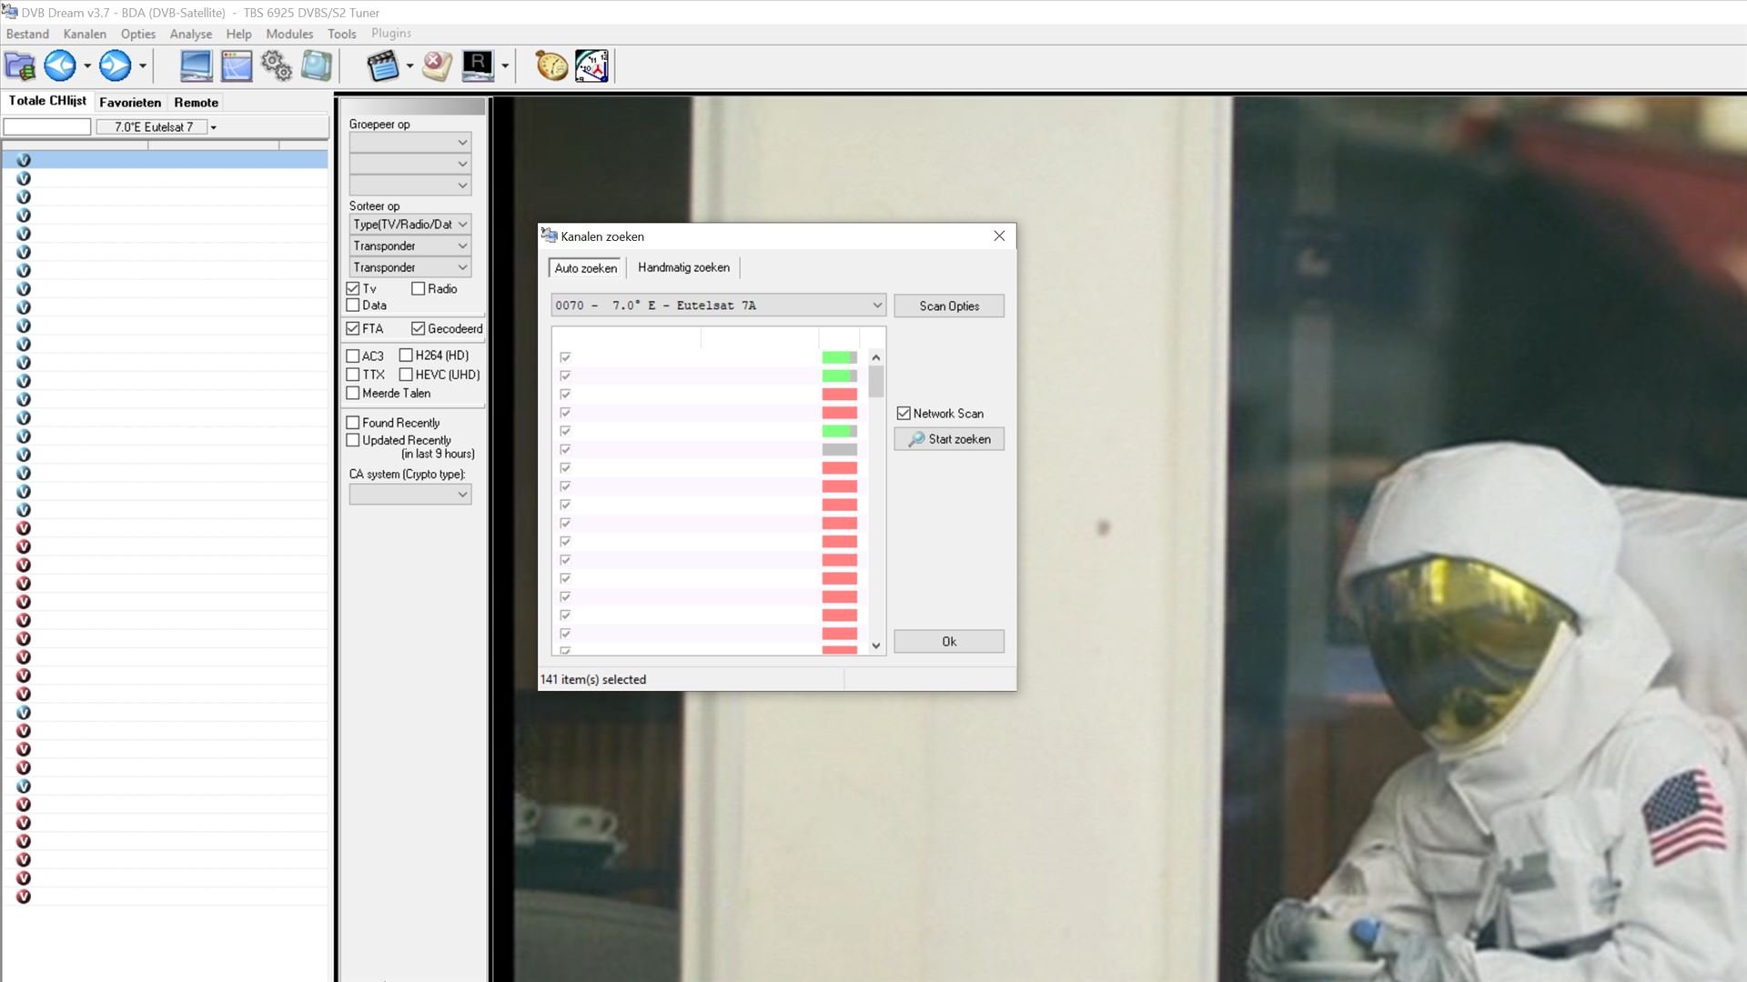The height and width of the screenshot is (982, 1747).
Task: Open the Eutelsat 7A satellite dropdown
Action: 718,306
